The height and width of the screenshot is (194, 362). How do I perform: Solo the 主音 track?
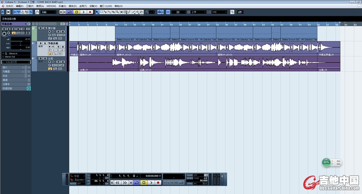(45, 59)
